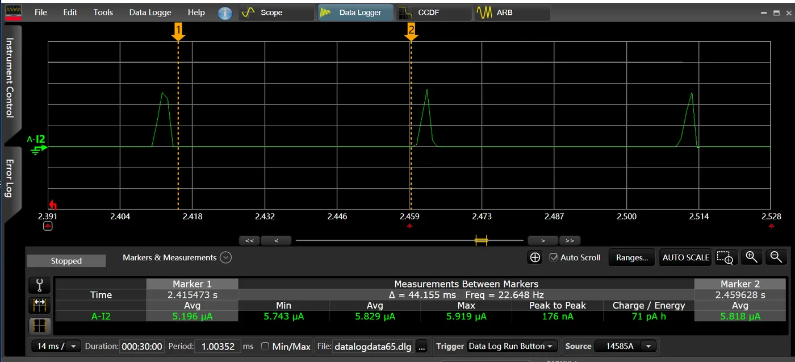The image size is (795, 362).
Task: Open the Tools menu
Action: (103, 13)
